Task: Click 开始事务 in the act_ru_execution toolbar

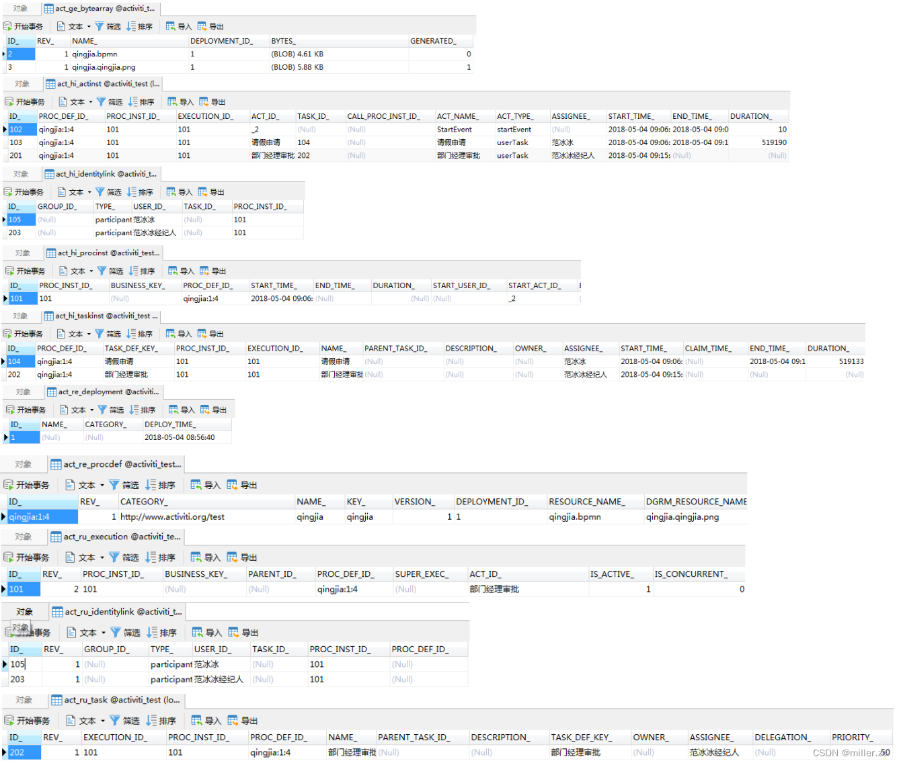Action: (x=27, y=557)
